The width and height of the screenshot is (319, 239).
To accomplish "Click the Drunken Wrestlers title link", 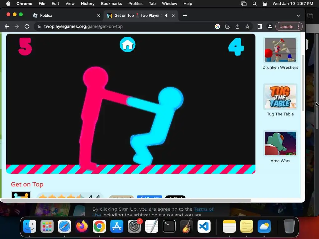I will 280,68.
